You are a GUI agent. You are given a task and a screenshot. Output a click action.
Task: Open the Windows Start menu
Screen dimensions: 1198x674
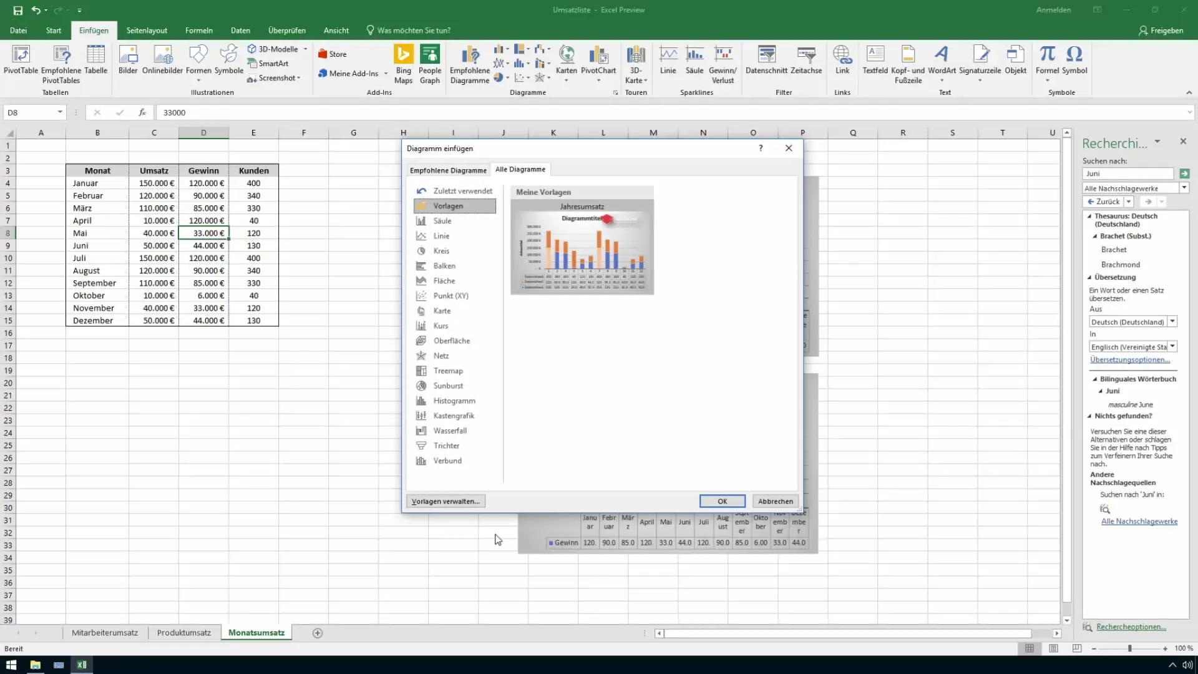point(11,665)
